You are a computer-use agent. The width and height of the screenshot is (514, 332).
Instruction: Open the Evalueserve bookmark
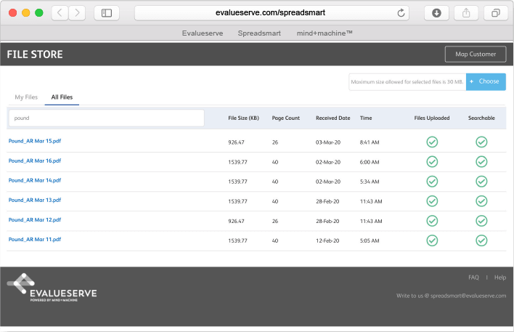point(203,33)
